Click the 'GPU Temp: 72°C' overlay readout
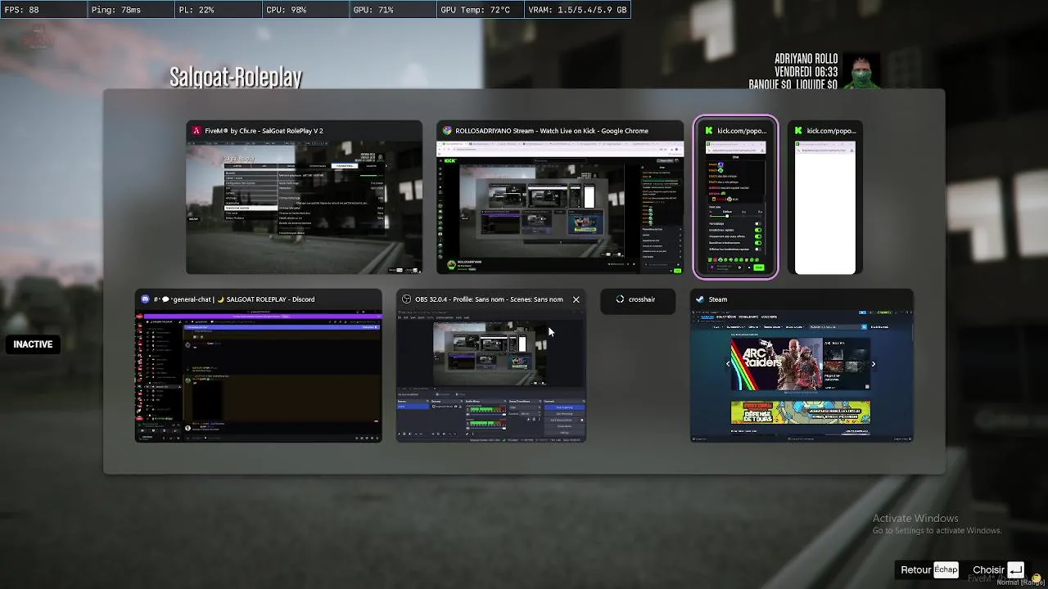 475,10
